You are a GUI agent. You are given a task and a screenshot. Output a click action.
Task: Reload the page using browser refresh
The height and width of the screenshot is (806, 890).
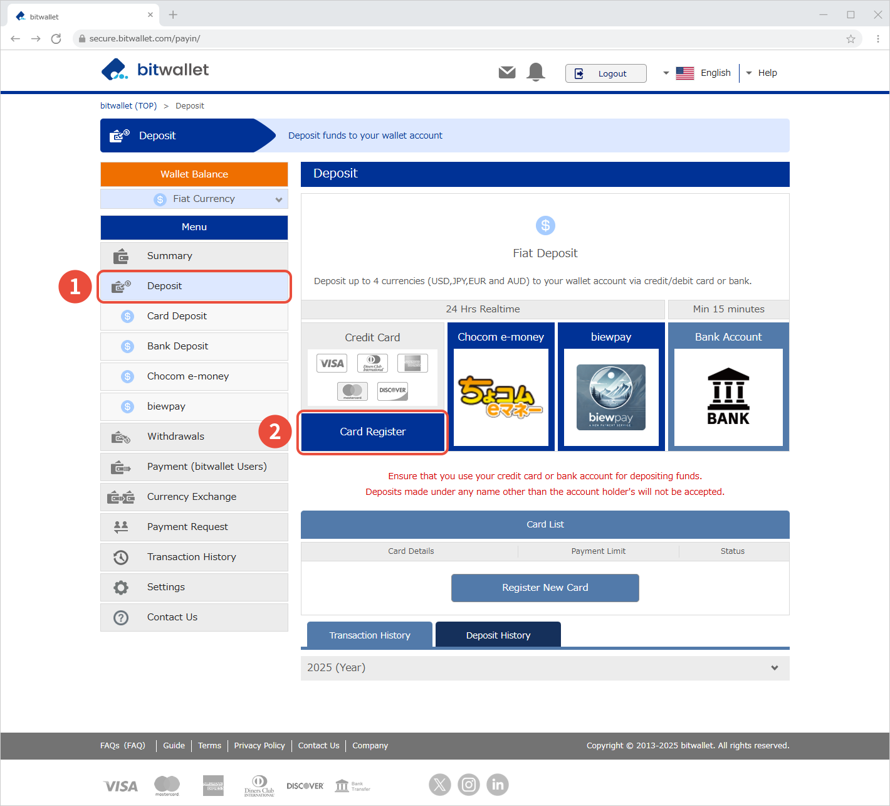click(x=56, y=39)
